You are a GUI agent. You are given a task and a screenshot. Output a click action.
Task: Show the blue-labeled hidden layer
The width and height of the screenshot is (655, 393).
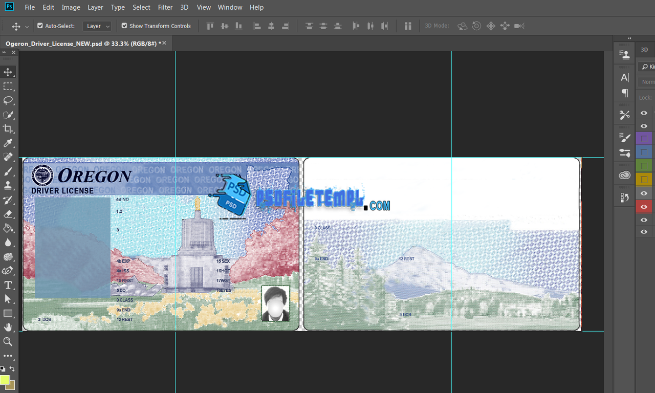coord(644,152)
